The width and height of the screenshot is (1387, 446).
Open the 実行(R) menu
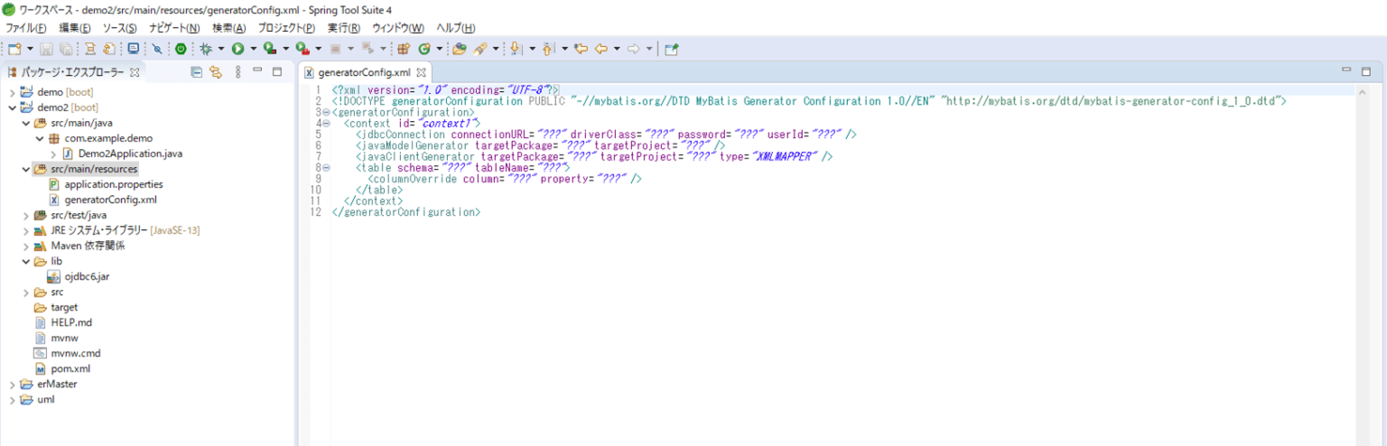343,28
